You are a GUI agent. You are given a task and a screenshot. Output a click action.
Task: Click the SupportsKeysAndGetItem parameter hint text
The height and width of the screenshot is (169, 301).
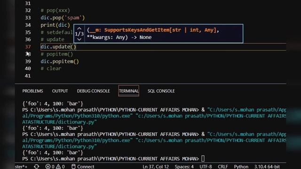pyautogui.click(x=153, y=30)
